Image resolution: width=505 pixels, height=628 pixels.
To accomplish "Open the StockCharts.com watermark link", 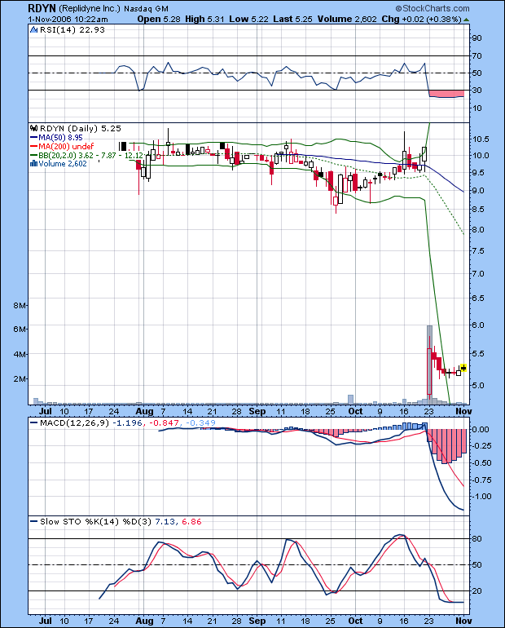I will [436, 8].
